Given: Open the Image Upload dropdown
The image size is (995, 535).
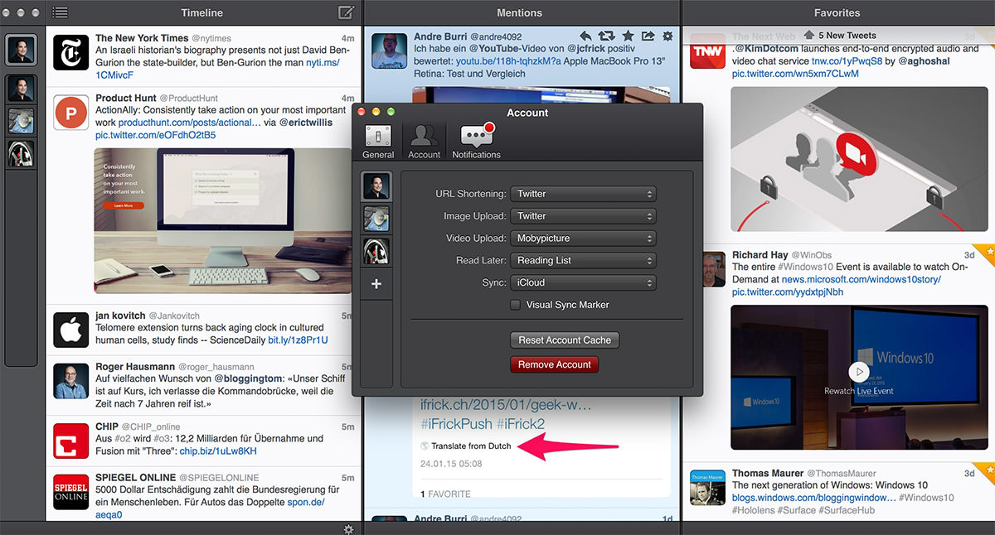Looking at the screenshot, I should [x=584, y=216].
